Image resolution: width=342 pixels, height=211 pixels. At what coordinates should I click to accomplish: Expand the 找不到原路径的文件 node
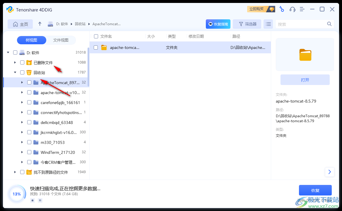click(15, 172)
